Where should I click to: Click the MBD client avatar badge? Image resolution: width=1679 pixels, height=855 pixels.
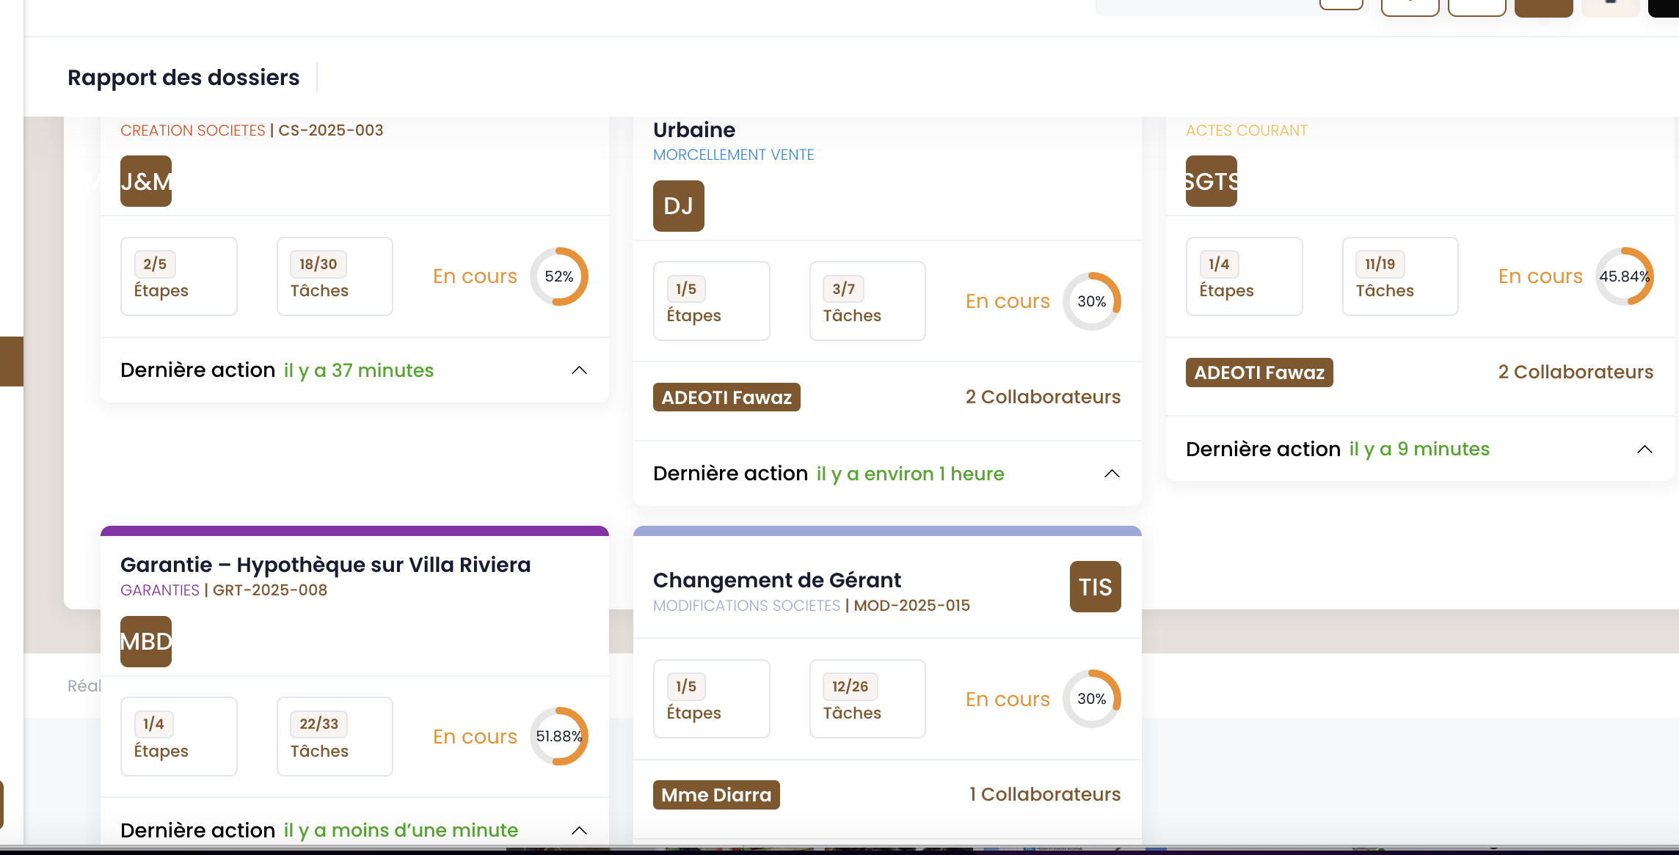[146, 642]
